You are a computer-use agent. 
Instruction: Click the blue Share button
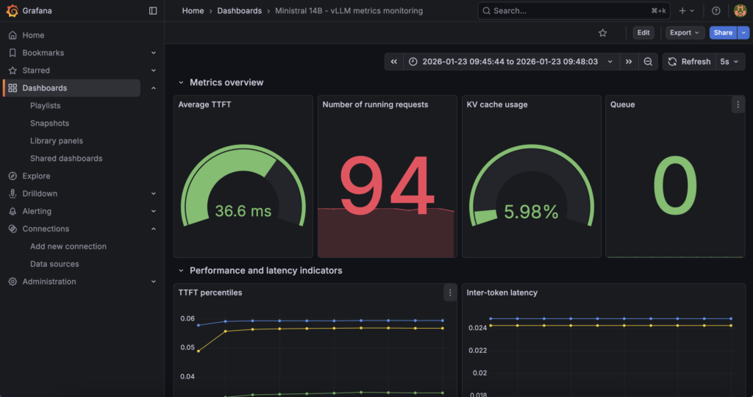[x=723, y=33]
